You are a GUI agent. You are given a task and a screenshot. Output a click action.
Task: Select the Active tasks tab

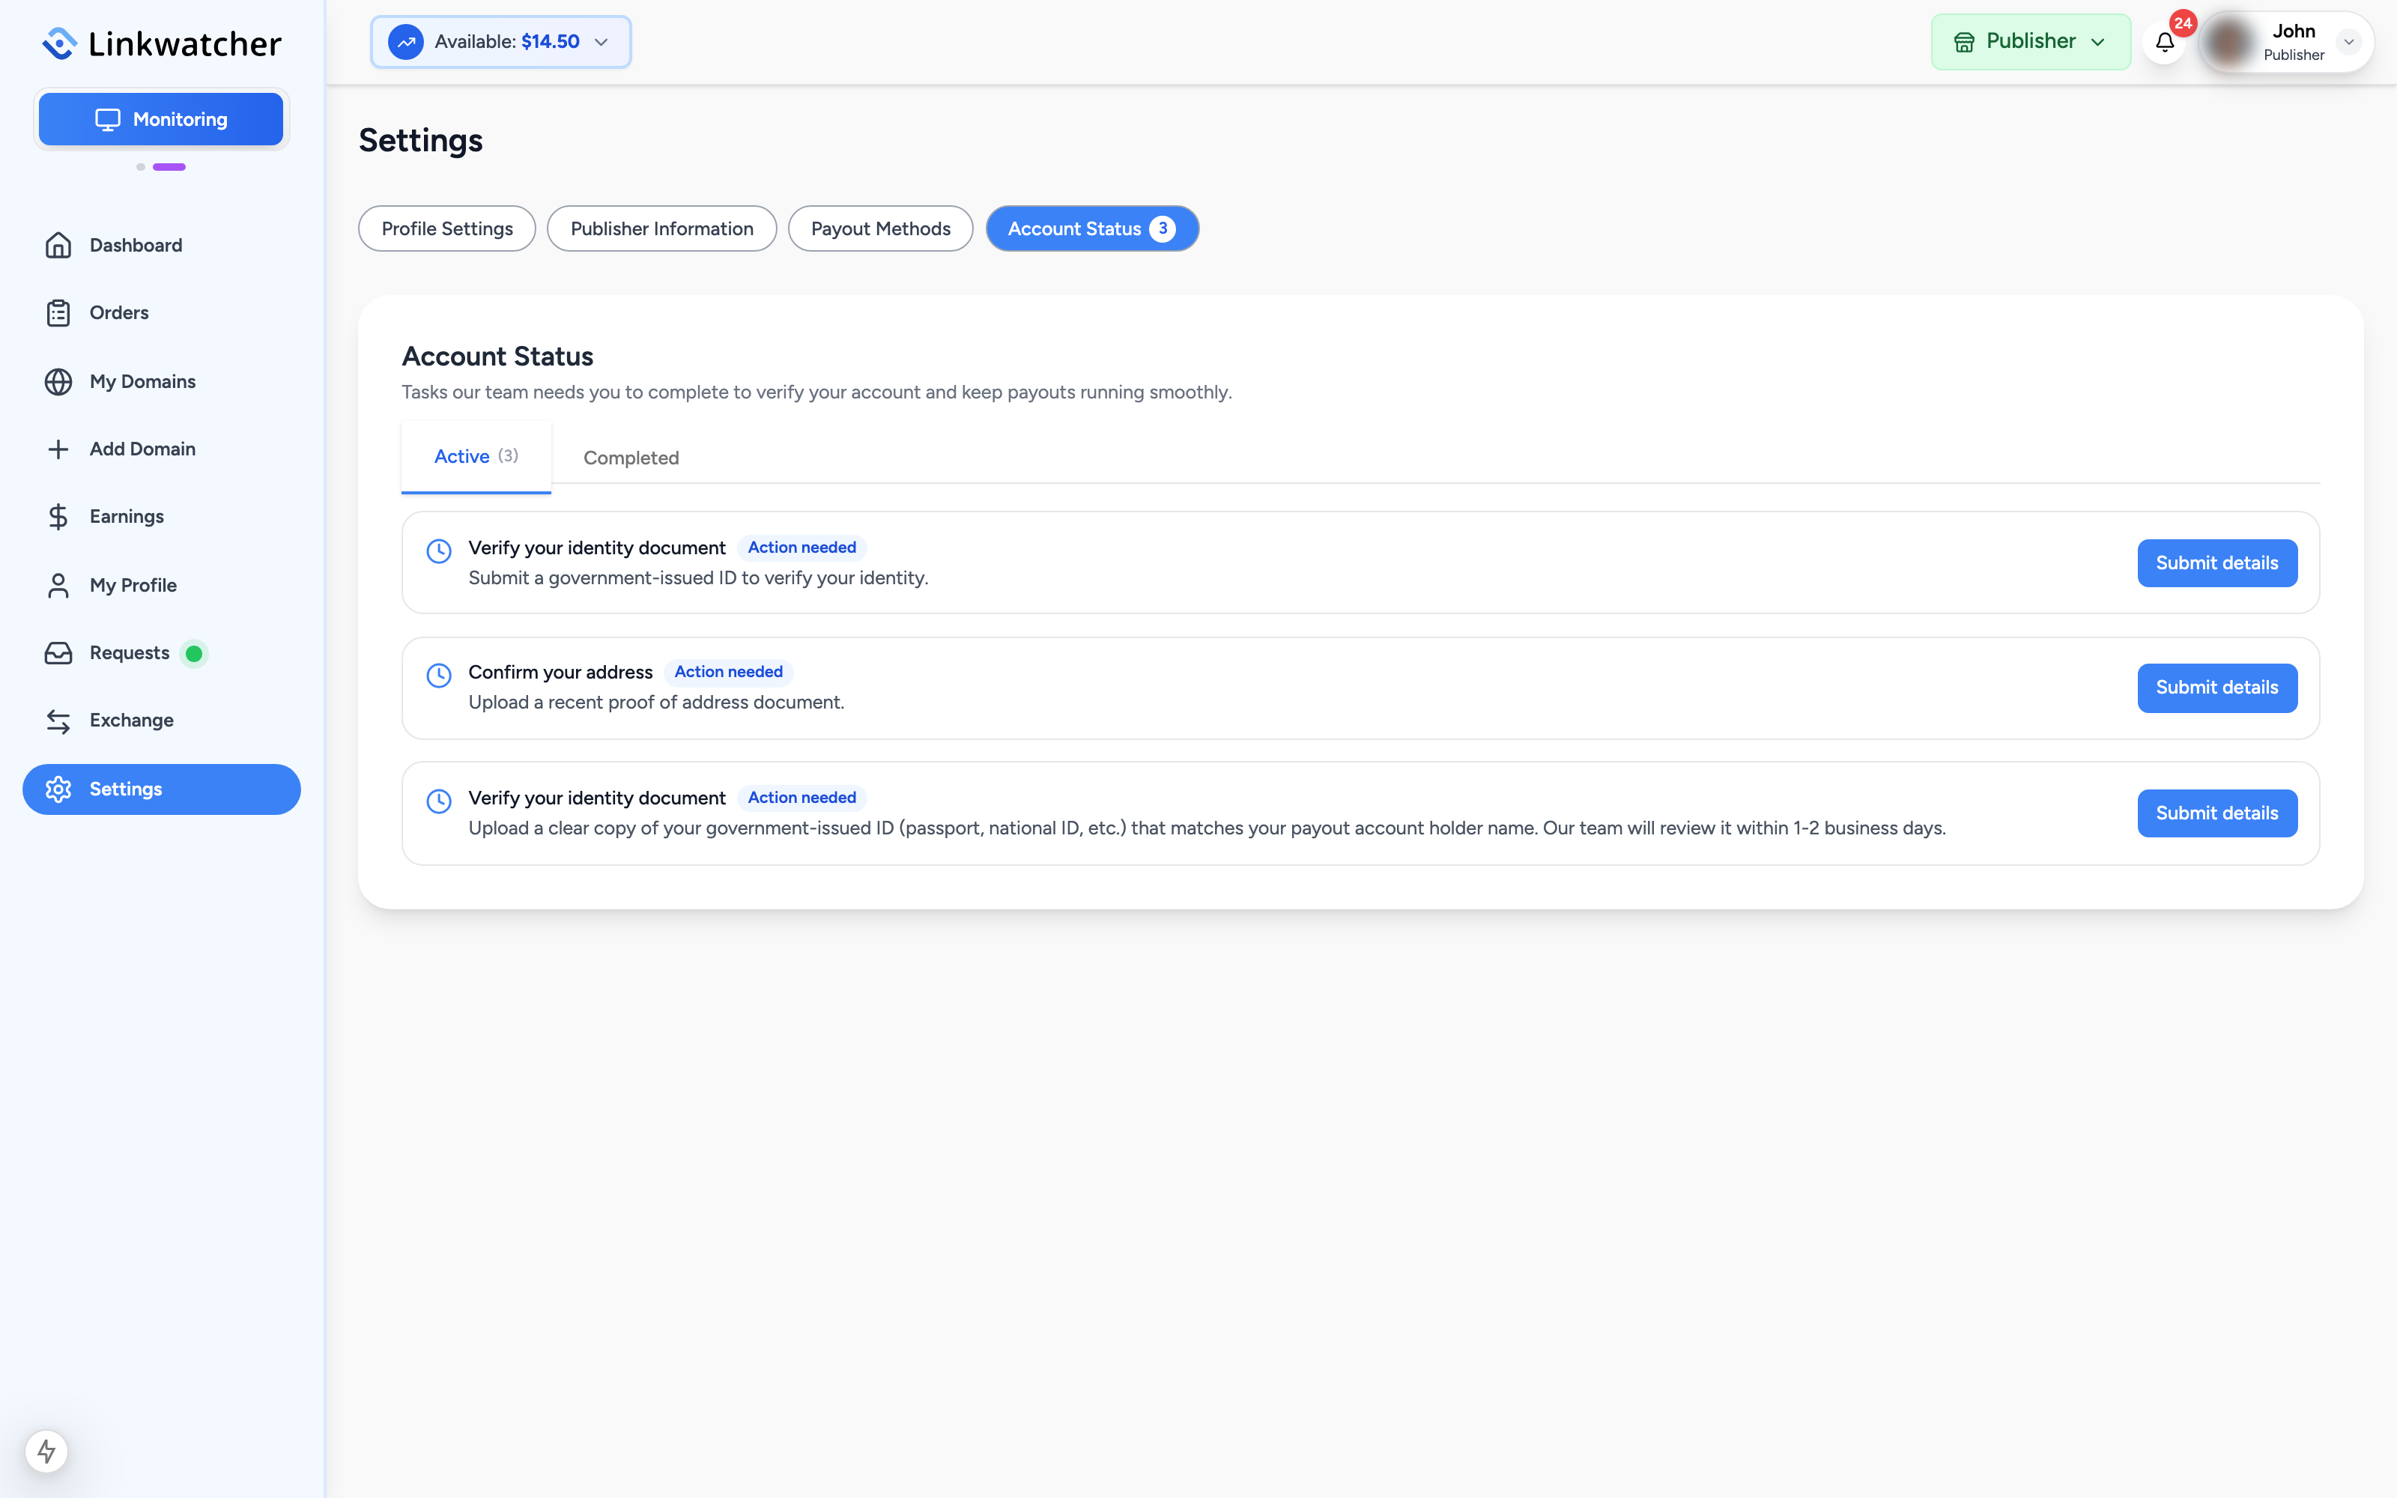click(x=476, y=457)
